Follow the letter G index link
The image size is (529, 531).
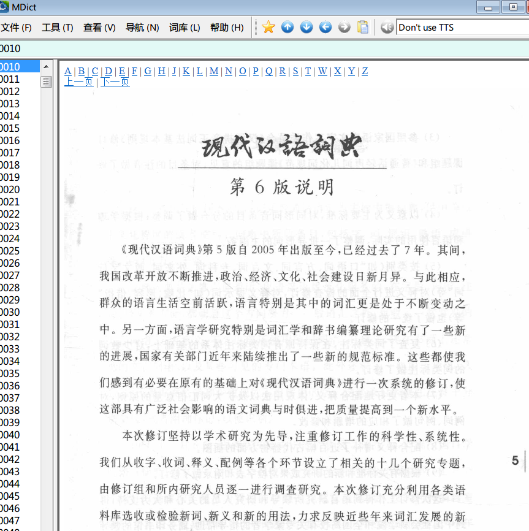[x=148, y=71]
